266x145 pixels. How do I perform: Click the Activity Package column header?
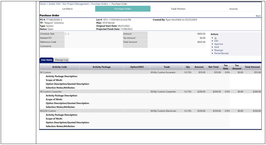[x=102, y=67]
